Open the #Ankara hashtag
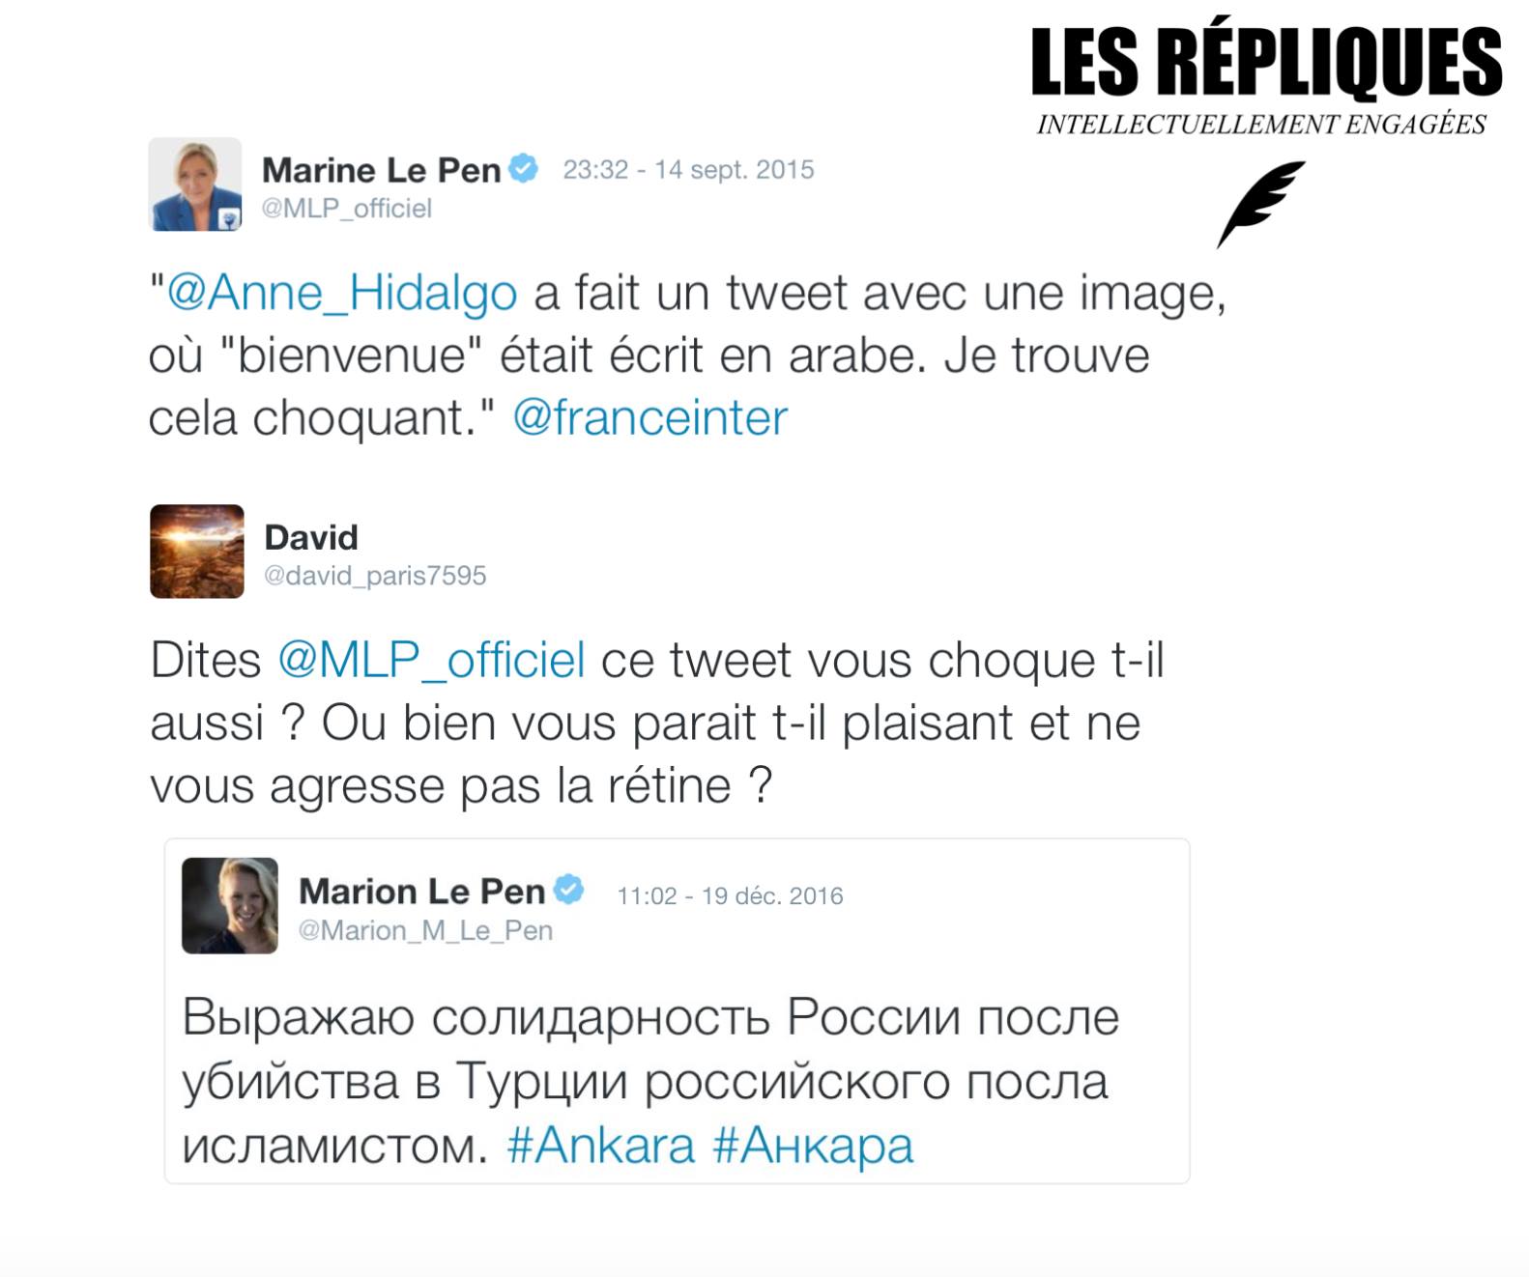 600,1146
